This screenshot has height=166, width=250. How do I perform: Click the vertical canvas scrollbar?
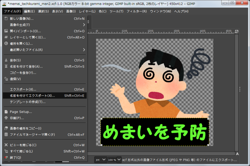(x=237, y=92)
